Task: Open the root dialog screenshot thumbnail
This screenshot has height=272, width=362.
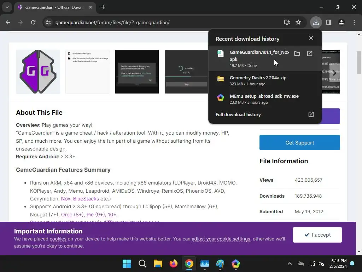Action: pyautogui.click(x=137, y=72)
